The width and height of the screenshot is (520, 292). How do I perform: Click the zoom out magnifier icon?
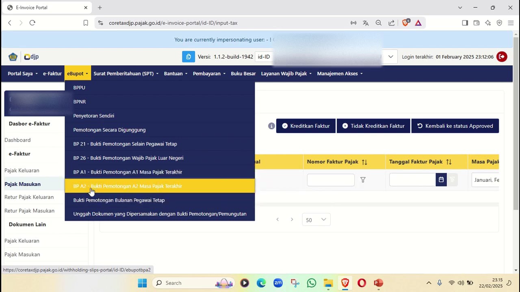[379, 23]
